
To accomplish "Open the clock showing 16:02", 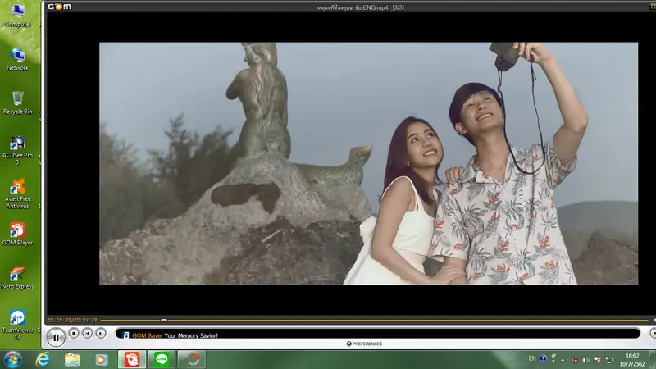I will click(x=632, y=360).
